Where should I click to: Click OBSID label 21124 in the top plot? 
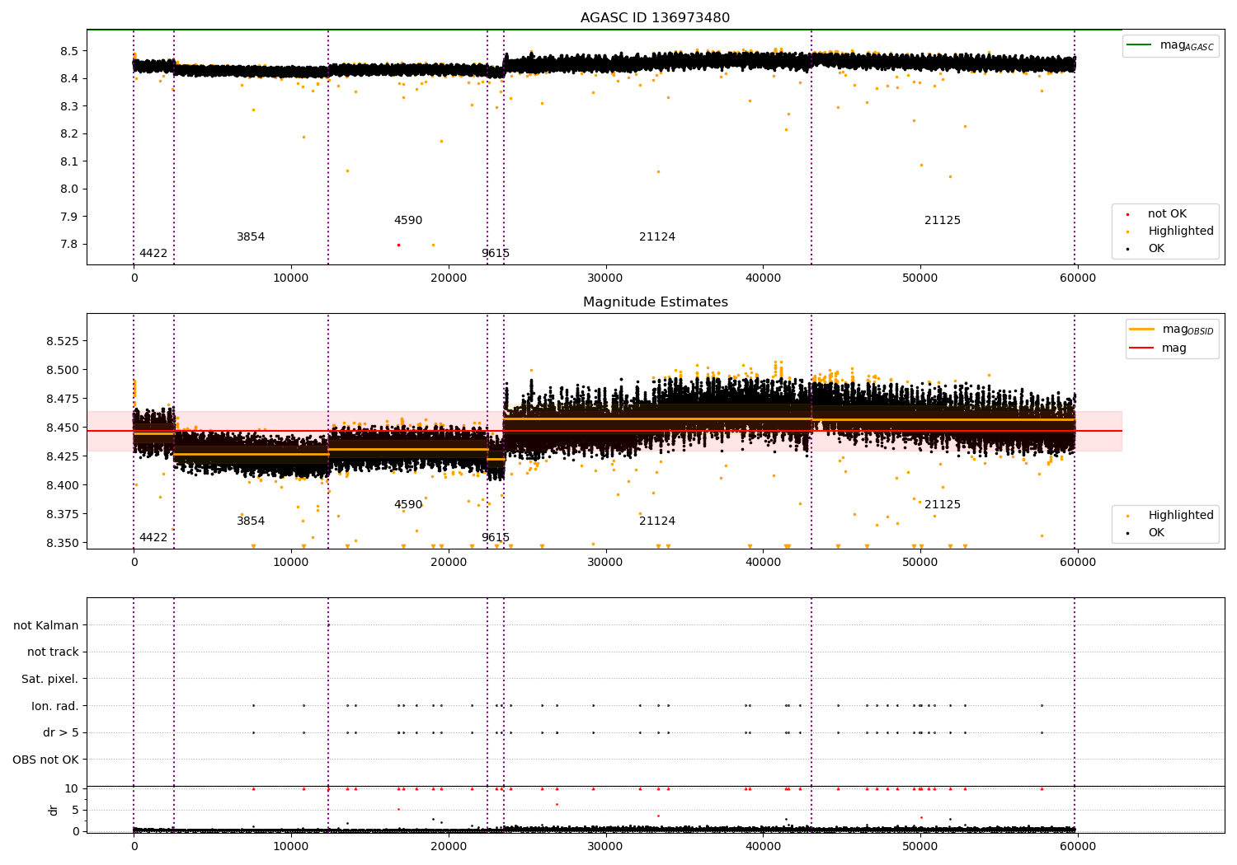[x=657, y=237]
